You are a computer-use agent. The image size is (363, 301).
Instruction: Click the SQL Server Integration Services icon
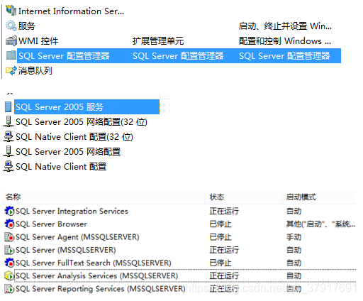9,211
